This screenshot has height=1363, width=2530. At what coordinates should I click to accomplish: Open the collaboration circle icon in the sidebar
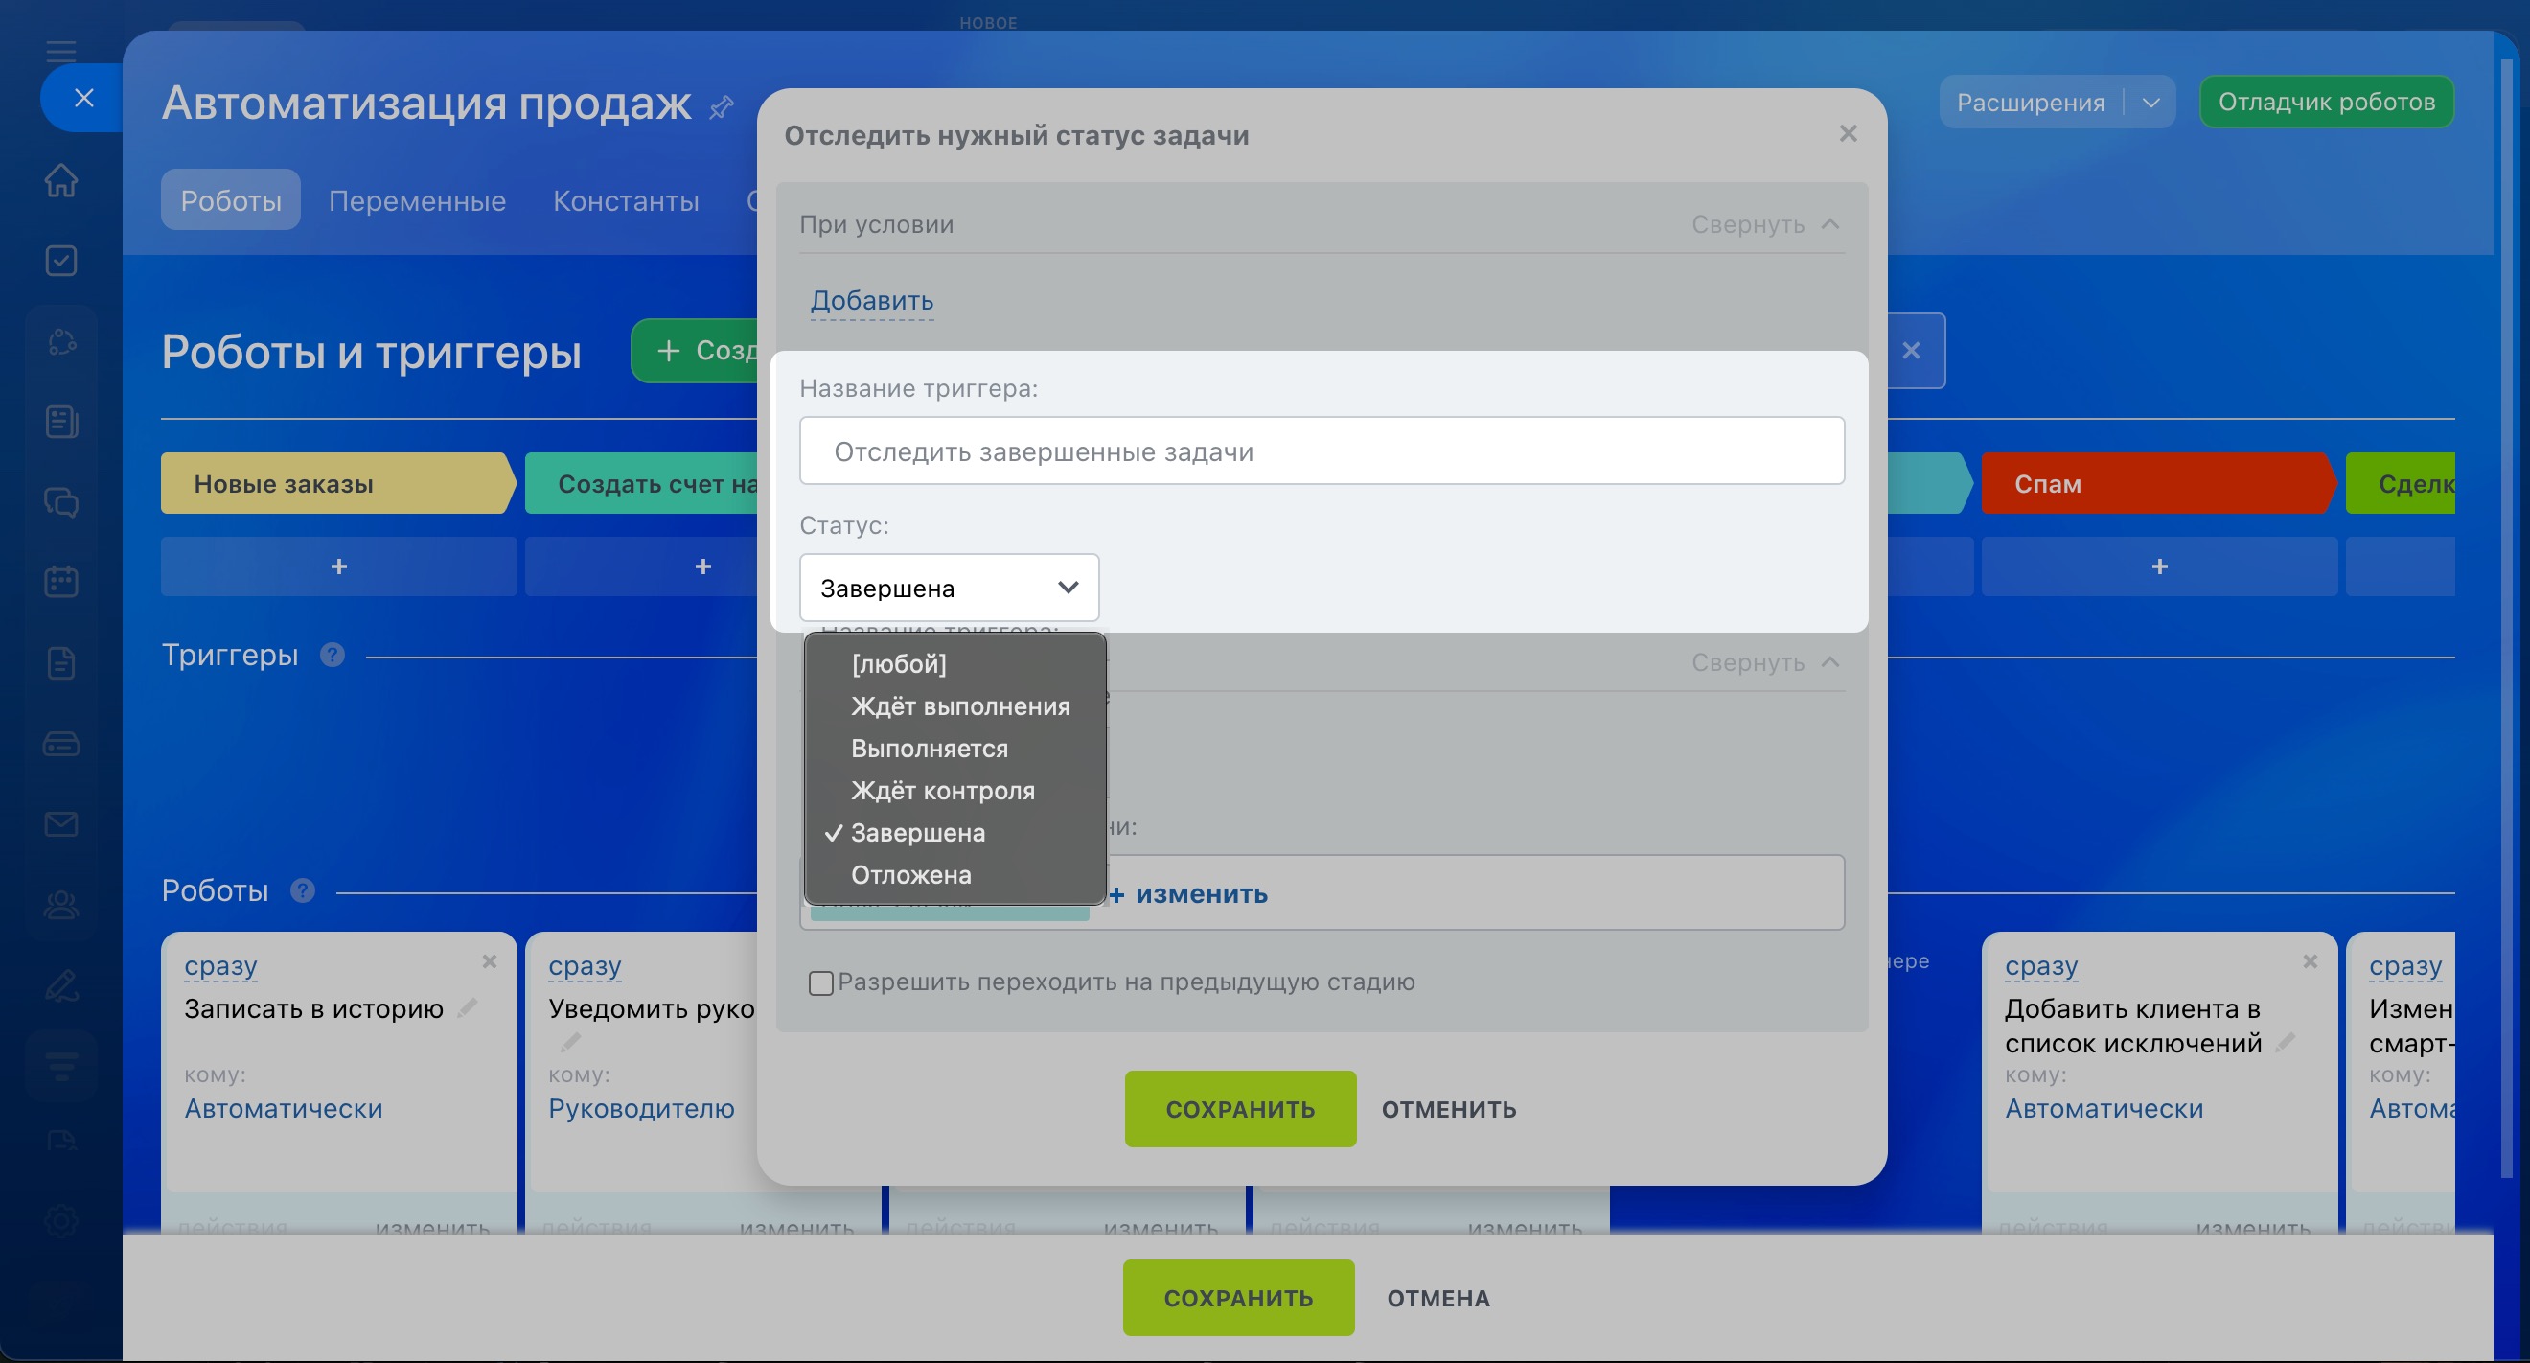coord(61,342)
